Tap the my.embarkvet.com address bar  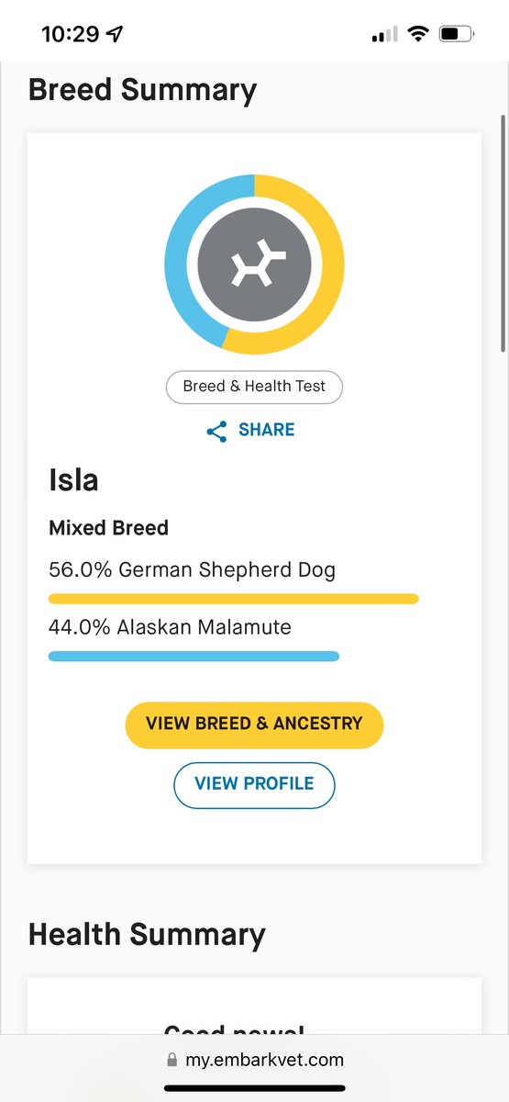254,1060
